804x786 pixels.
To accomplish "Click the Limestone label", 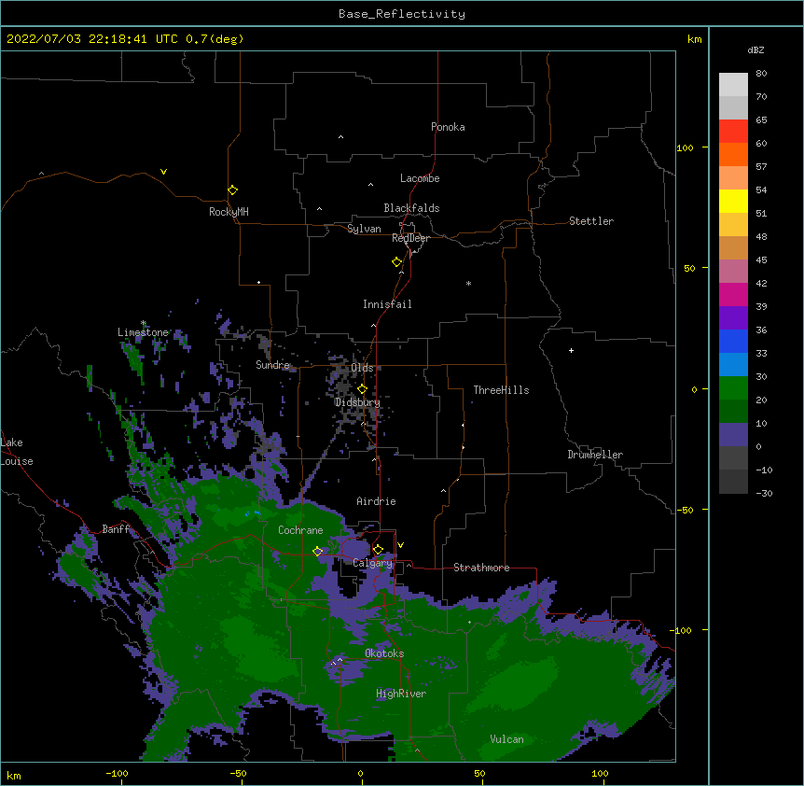I will click(143, 332).
